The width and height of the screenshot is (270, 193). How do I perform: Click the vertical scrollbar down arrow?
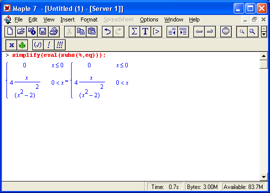tap(264, 177)
